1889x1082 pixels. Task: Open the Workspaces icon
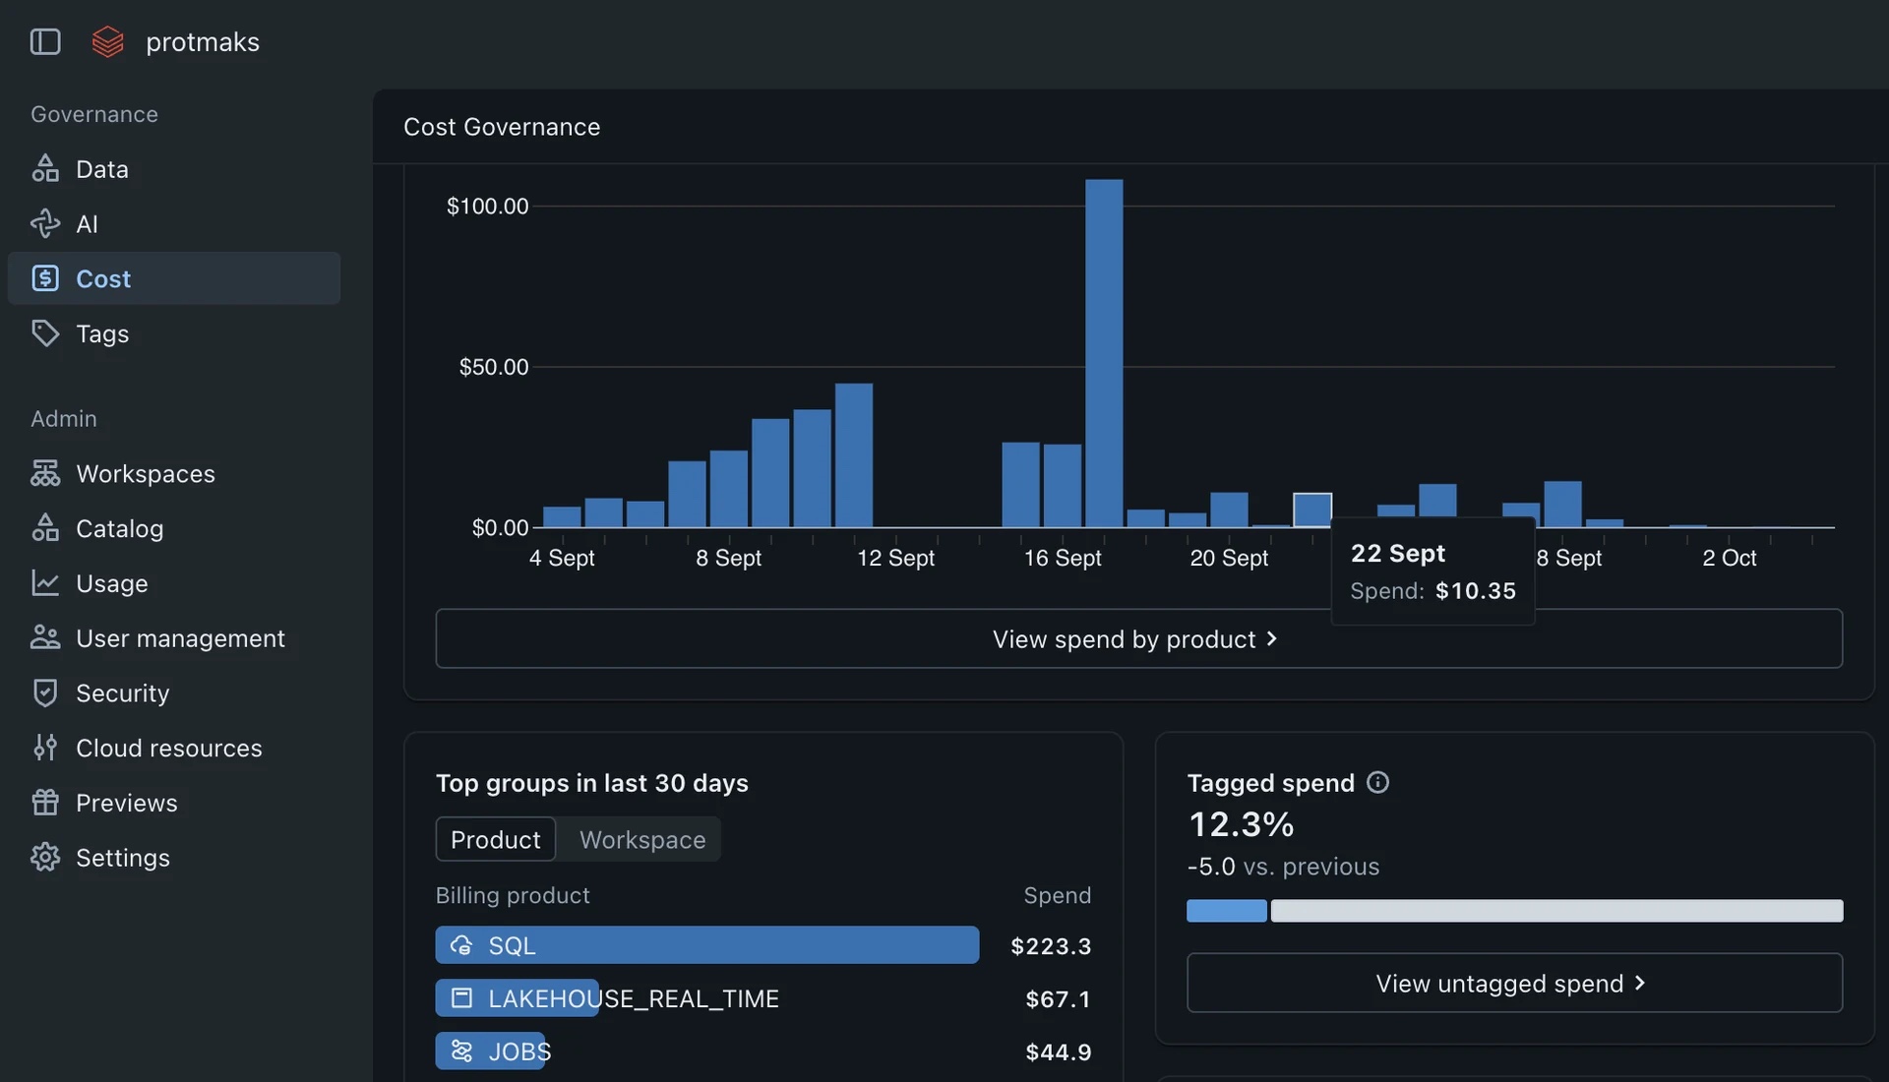(45, 473)
